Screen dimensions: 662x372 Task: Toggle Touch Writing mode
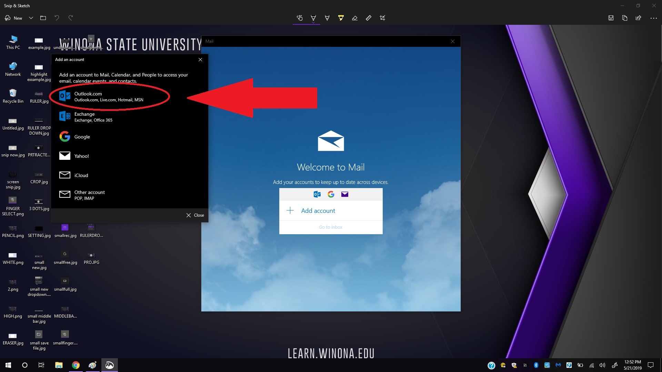[300, 18]
